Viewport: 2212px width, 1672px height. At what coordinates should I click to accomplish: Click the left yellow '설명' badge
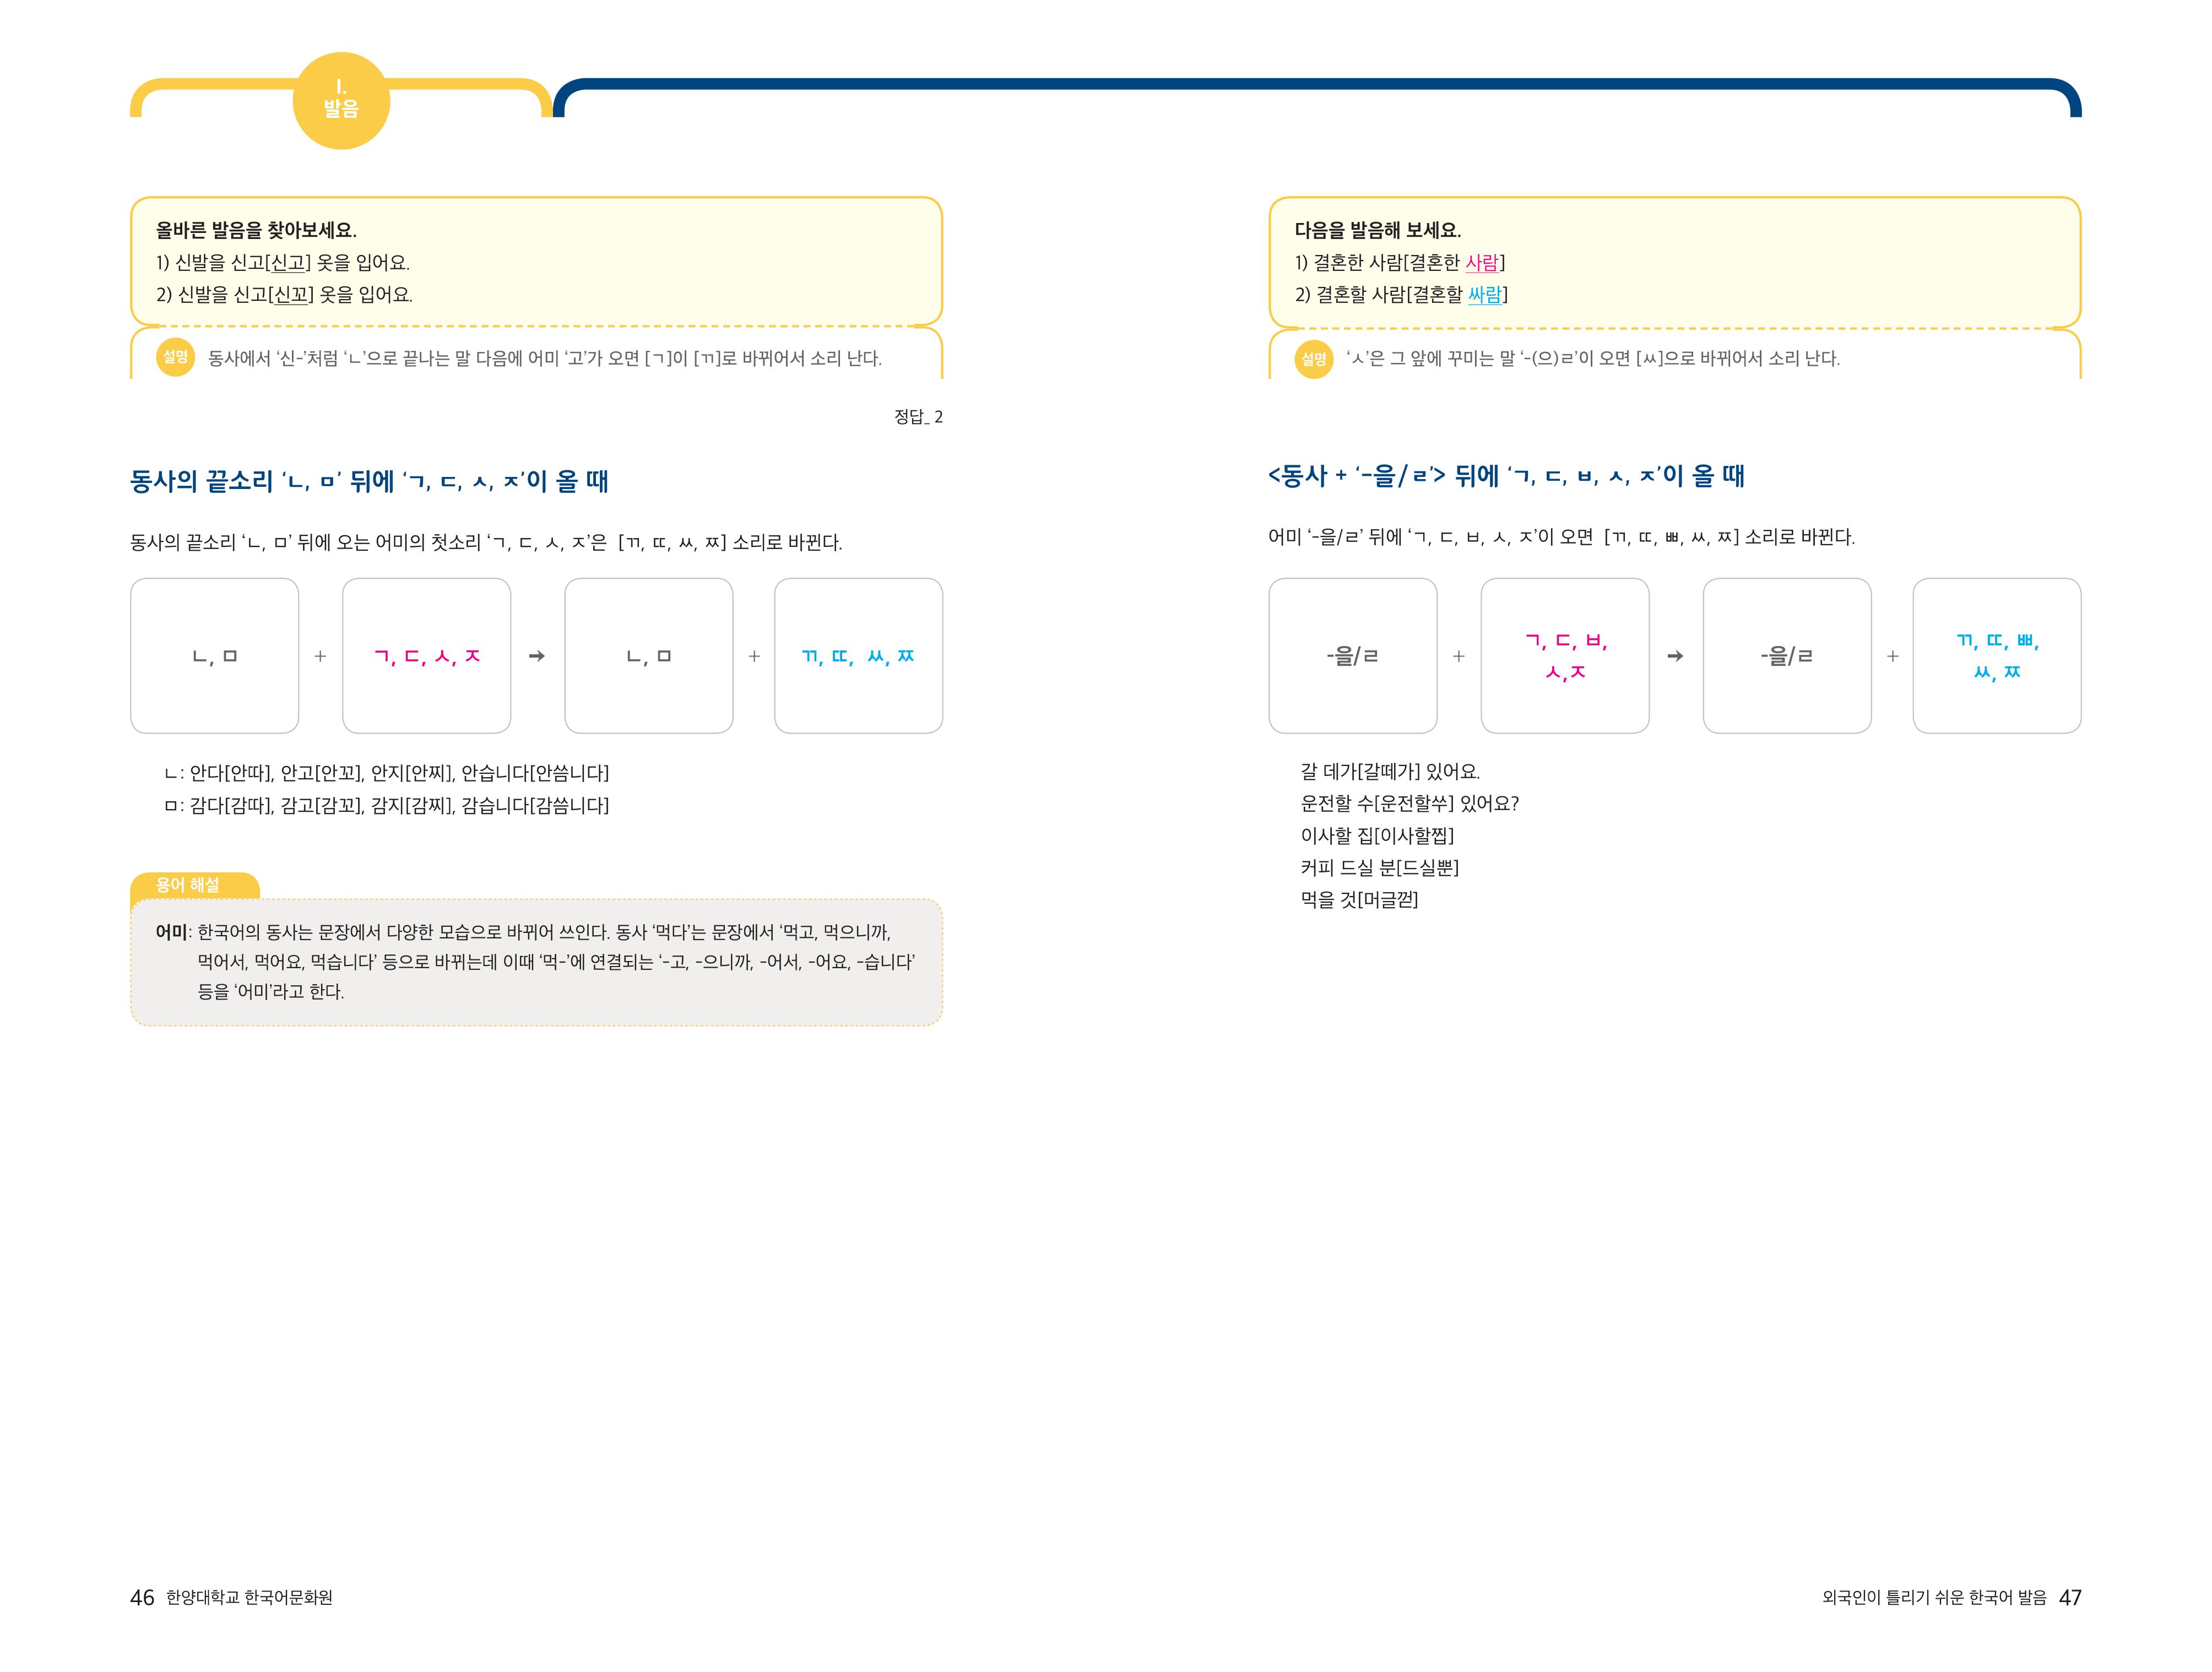click(176, 357)
